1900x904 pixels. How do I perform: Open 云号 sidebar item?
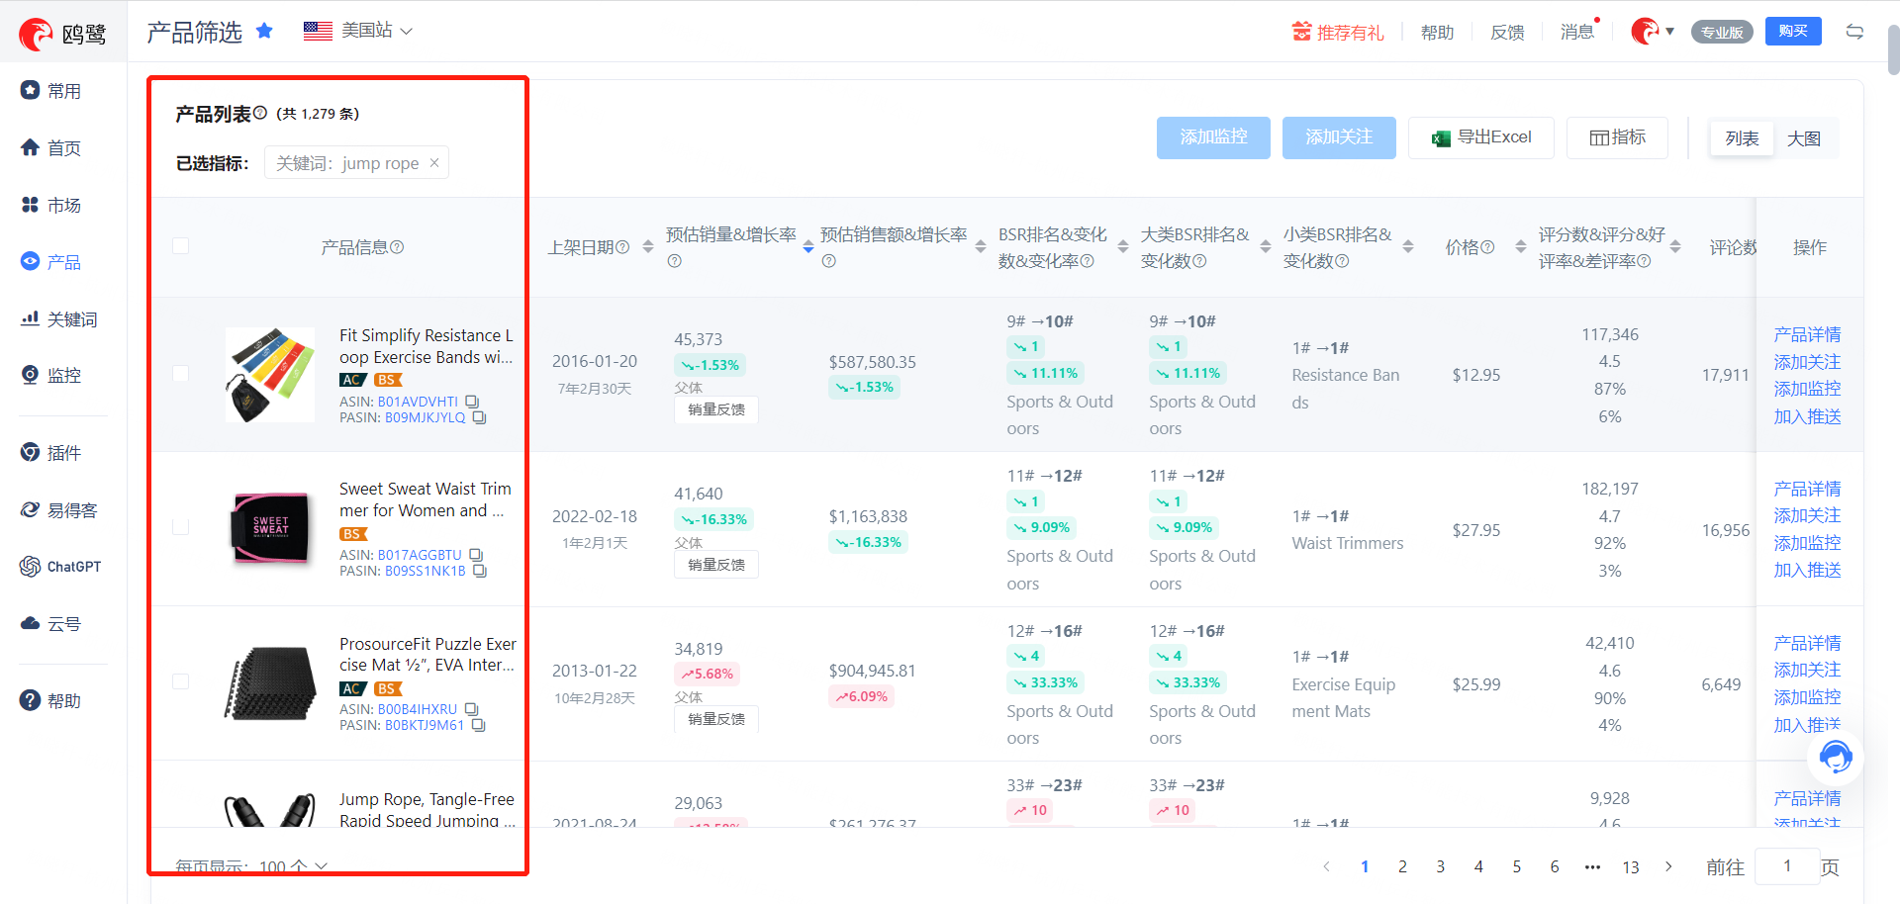(51, 624)
